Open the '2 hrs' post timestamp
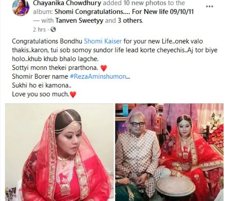225x201 pixels. (x=39, y=30)
